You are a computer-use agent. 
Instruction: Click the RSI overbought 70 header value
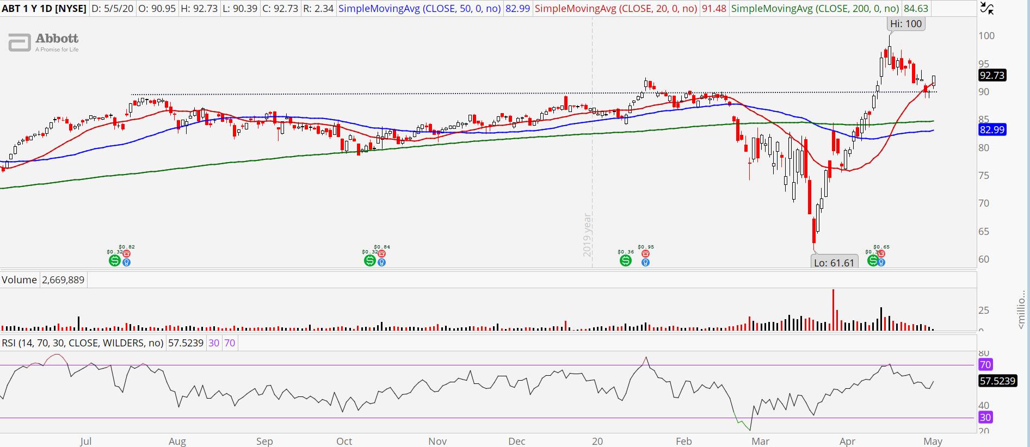tap(230, 343)
